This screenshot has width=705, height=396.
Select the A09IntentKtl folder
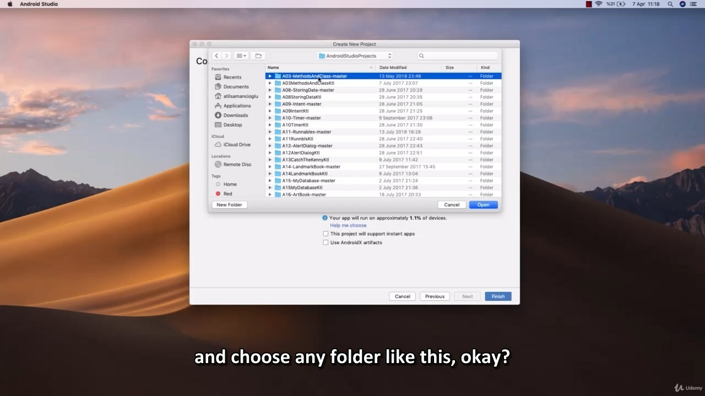[x=383, y=111]
